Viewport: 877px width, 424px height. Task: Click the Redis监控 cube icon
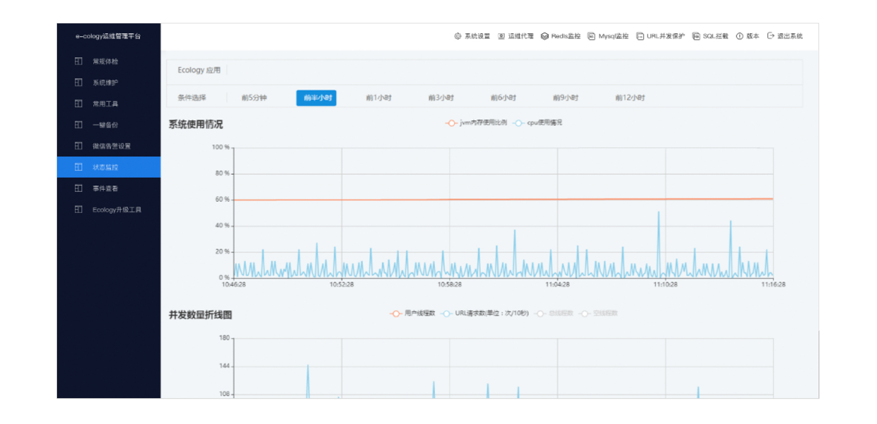[x=545, y=36]
